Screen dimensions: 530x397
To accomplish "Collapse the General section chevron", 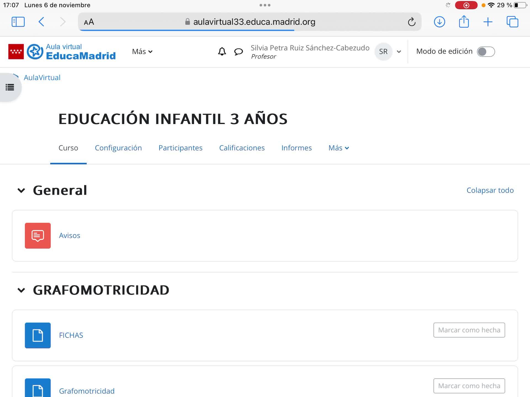I will (21, 191).
